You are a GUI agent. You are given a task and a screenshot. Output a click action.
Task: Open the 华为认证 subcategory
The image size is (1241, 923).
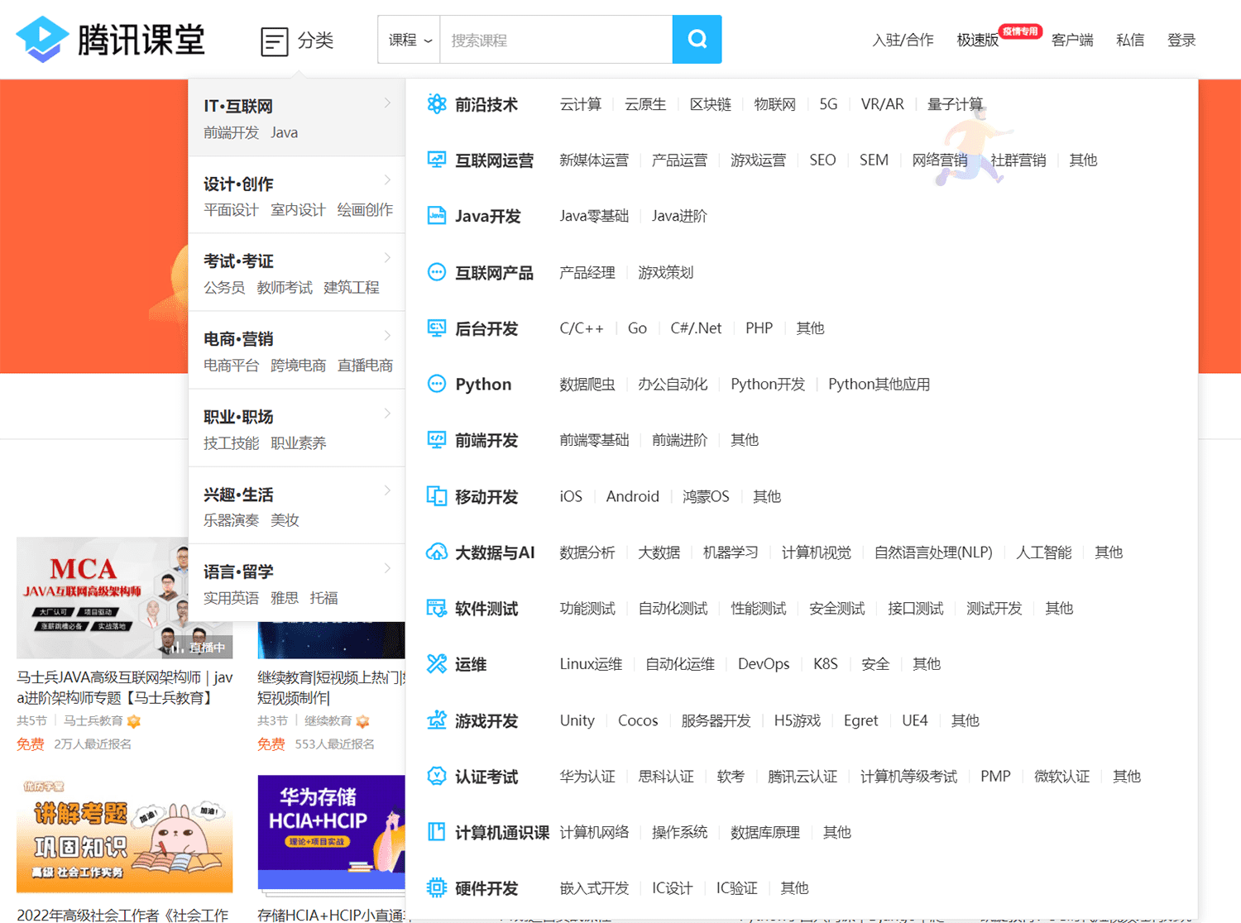pos(587,777)
